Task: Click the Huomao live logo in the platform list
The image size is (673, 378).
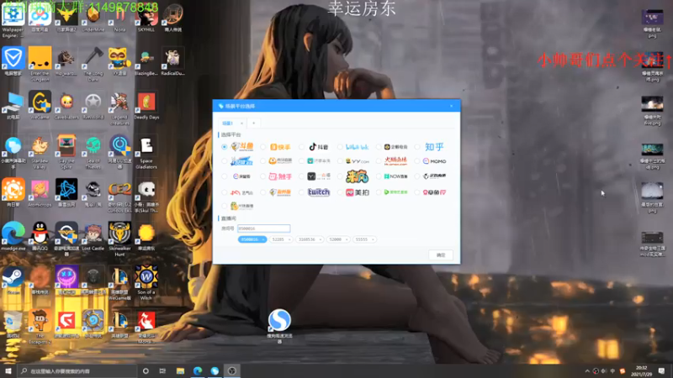Action: 395,161
